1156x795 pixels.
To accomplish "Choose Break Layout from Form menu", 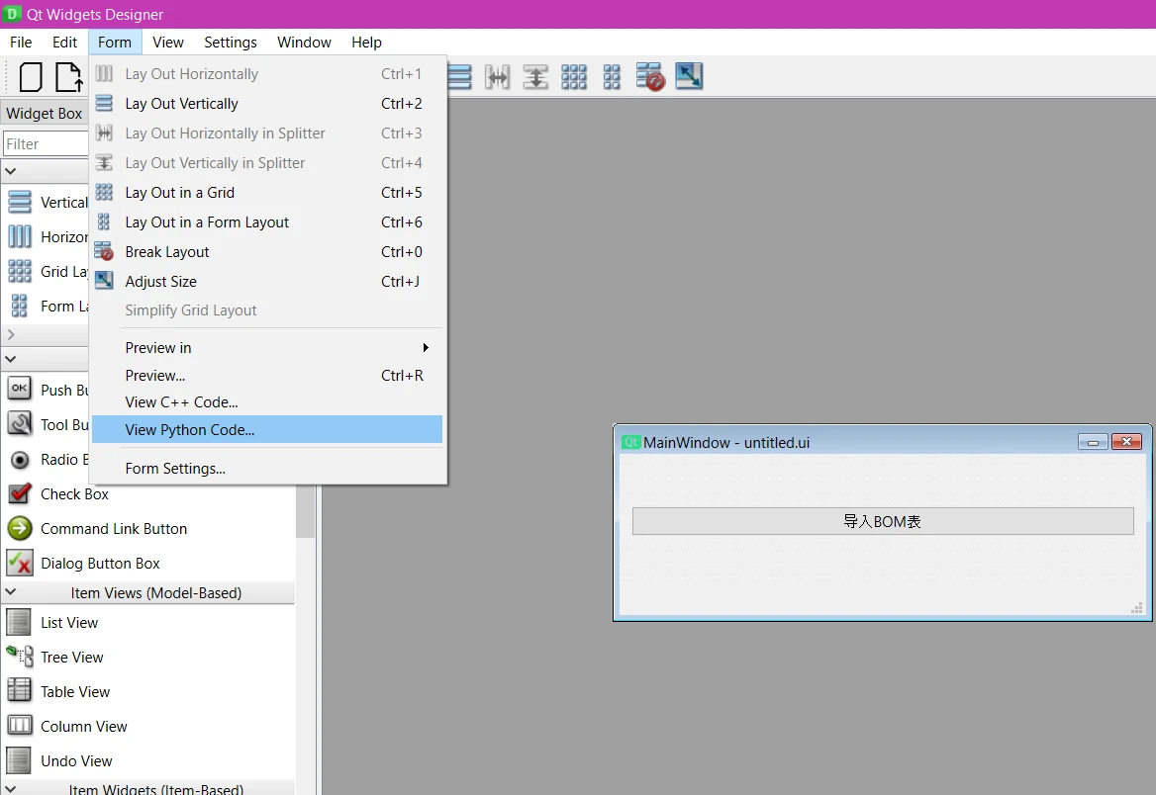I will (267, 252).
